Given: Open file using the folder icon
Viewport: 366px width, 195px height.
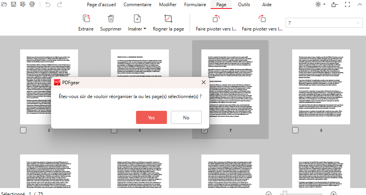Looking at the screenshot, I should point(4,4).
